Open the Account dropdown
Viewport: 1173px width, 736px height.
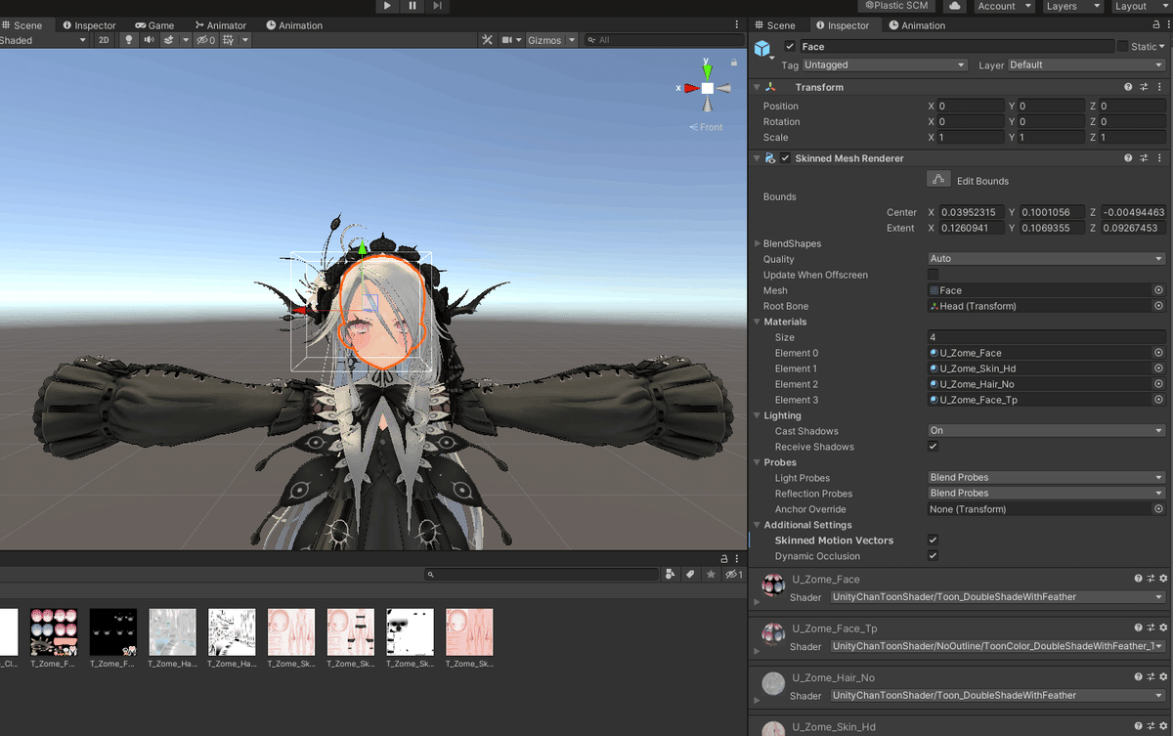[x=1003, y=6]
